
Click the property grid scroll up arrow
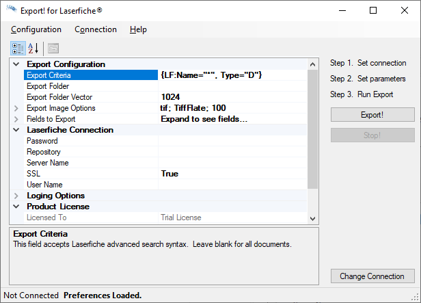[312, 64]
